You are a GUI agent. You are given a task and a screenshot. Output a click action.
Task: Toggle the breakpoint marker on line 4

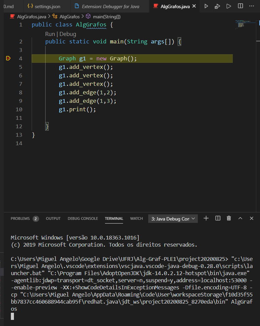(x=8, y=58)
